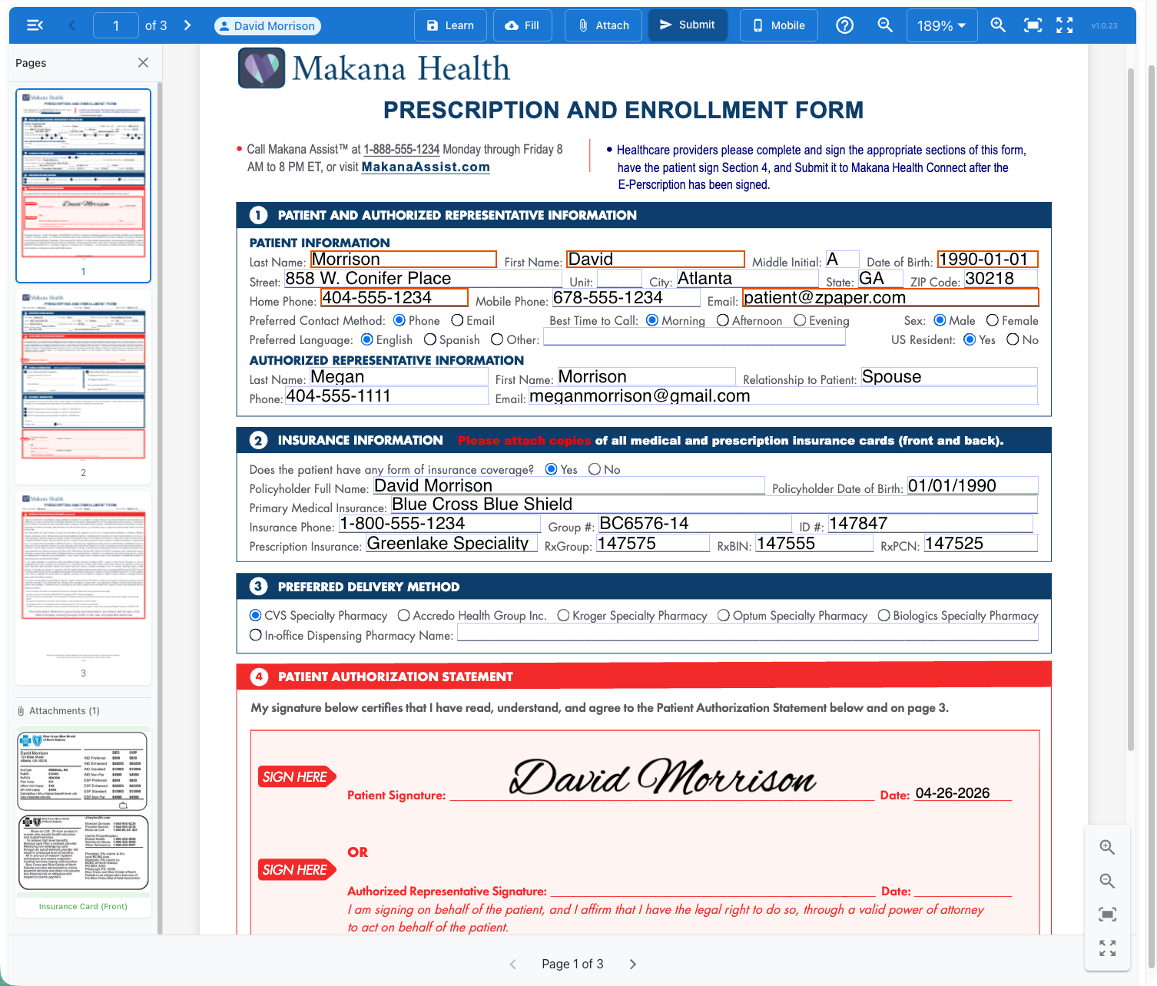Click floating fit-to-page icon at lower right
1157x986 pixels.
tap(1107, 915)
